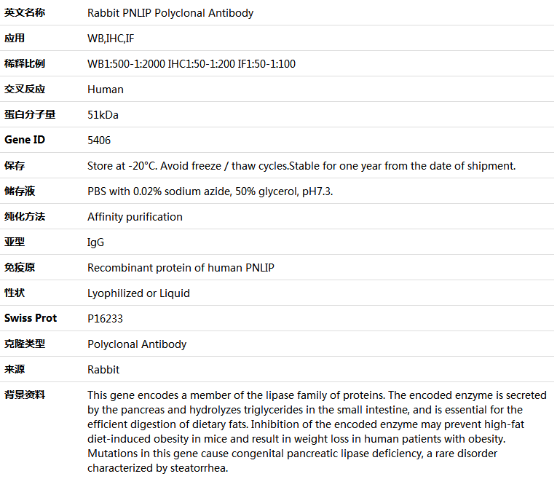Select the WB,IHC,IF application value

click(x=111, y=39)
